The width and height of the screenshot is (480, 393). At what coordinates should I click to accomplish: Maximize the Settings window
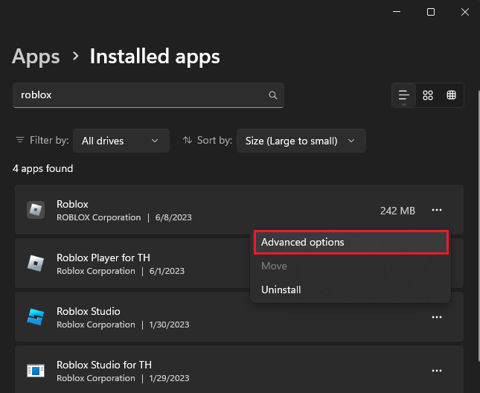431,12
